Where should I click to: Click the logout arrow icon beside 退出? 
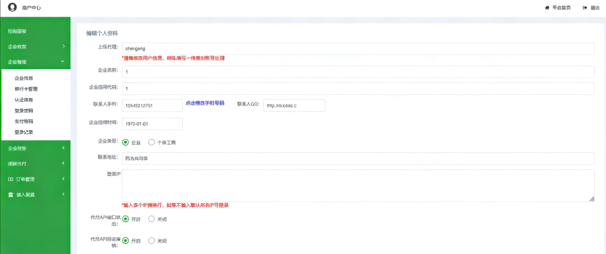585,8
